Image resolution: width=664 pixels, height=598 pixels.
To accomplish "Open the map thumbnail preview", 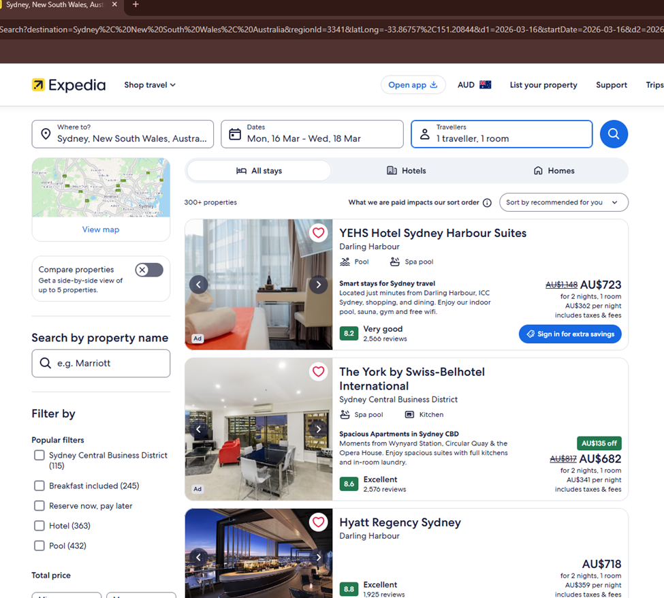I will (x=101, y=187).
